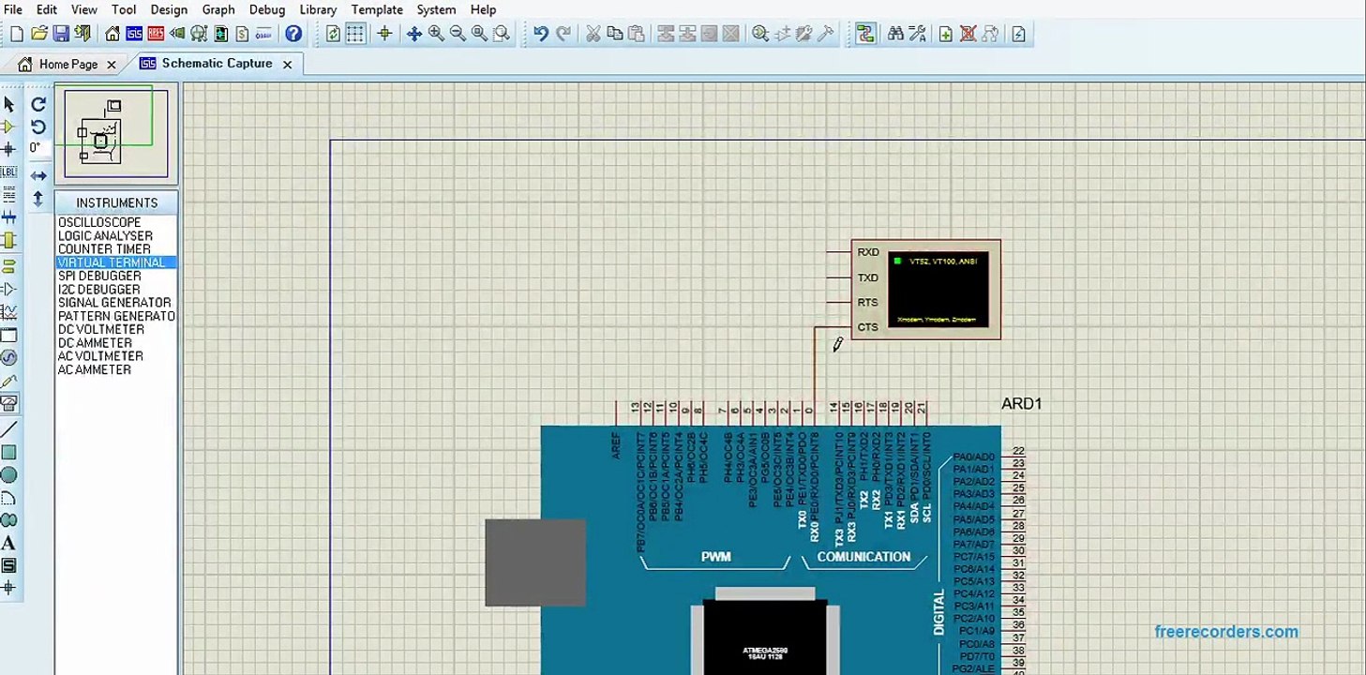The height and width of the screenshot is (675, 1366).
Task: Select OSCILLOSCOPE from the instruments list
Action: 99,223
